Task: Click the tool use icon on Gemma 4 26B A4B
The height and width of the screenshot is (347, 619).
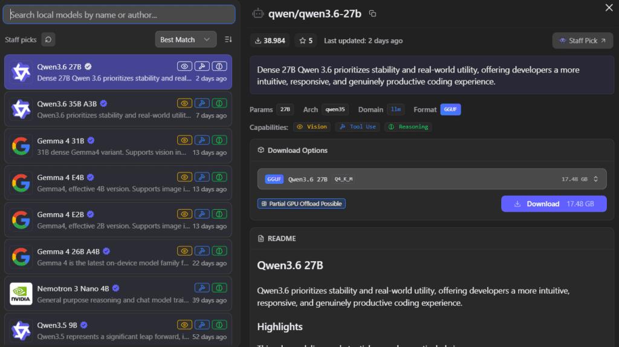Action: 202,251
